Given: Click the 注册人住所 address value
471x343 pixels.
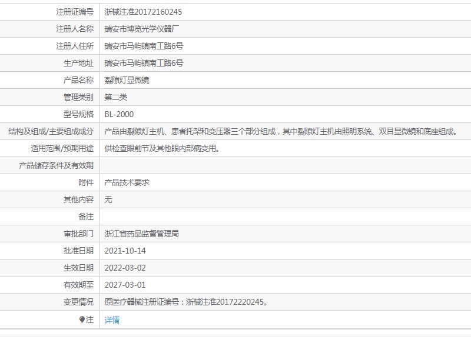Looking at the screenshot, I should [144, 46].
